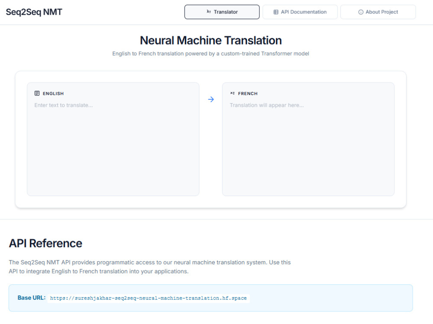This screenshot has width=433, height=324.
Task: Click the Seq2Seq NMT API description paragraph
Action: pyautogui.click(x=150, y=267)
